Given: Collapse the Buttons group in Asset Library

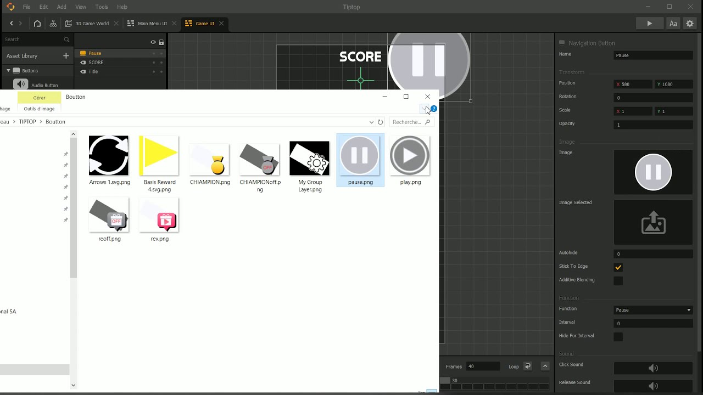Looking at the screenshot, I should point(9,71).
